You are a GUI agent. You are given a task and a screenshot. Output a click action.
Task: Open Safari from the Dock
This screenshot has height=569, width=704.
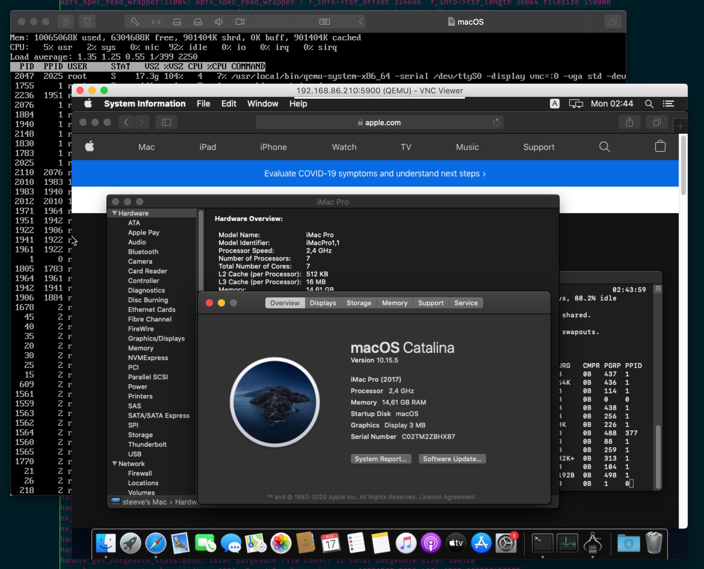155,543
